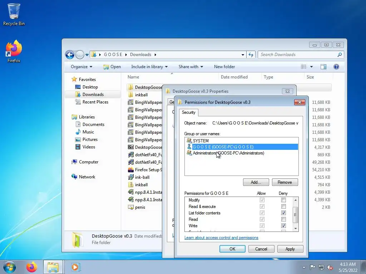This screenshot has height=274, width=366.
Task: Click the Allow checkbox for Modify
Action: pyautogui.click(x=262, y=200)
